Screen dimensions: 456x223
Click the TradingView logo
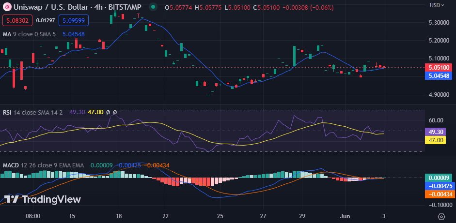coord(43,199)
